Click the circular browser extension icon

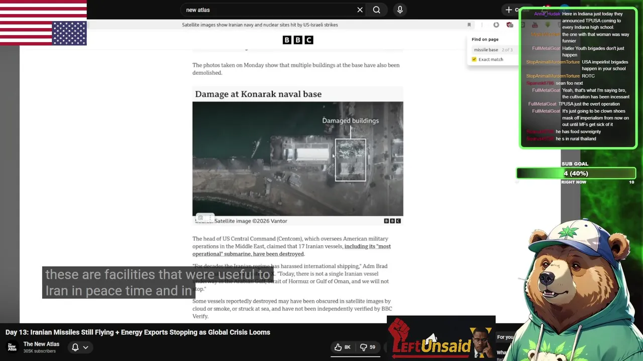coord(496,25)
